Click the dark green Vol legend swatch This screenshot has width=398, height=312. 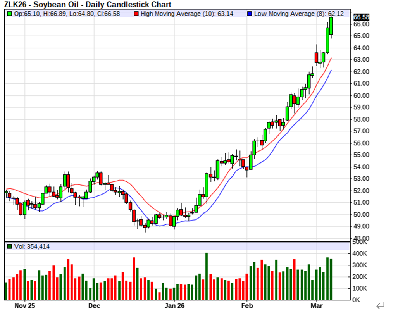pyautogui.click(x=10, y=246)
